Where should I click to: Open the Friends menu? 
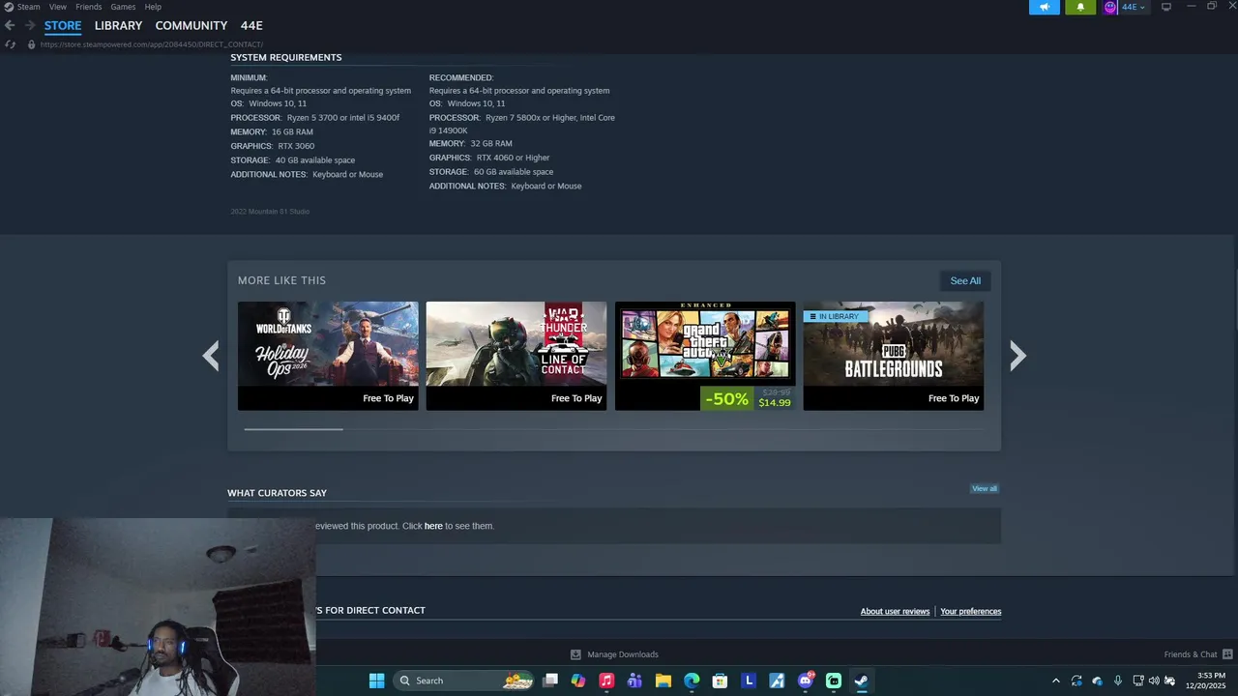[89, 7]
